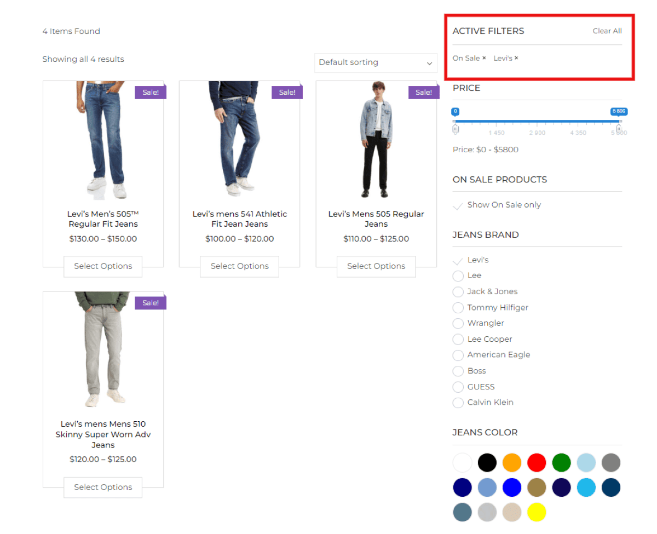Uncheck Show On Sale only
Screen dimensions: 657x534
[x=458, y=206]
